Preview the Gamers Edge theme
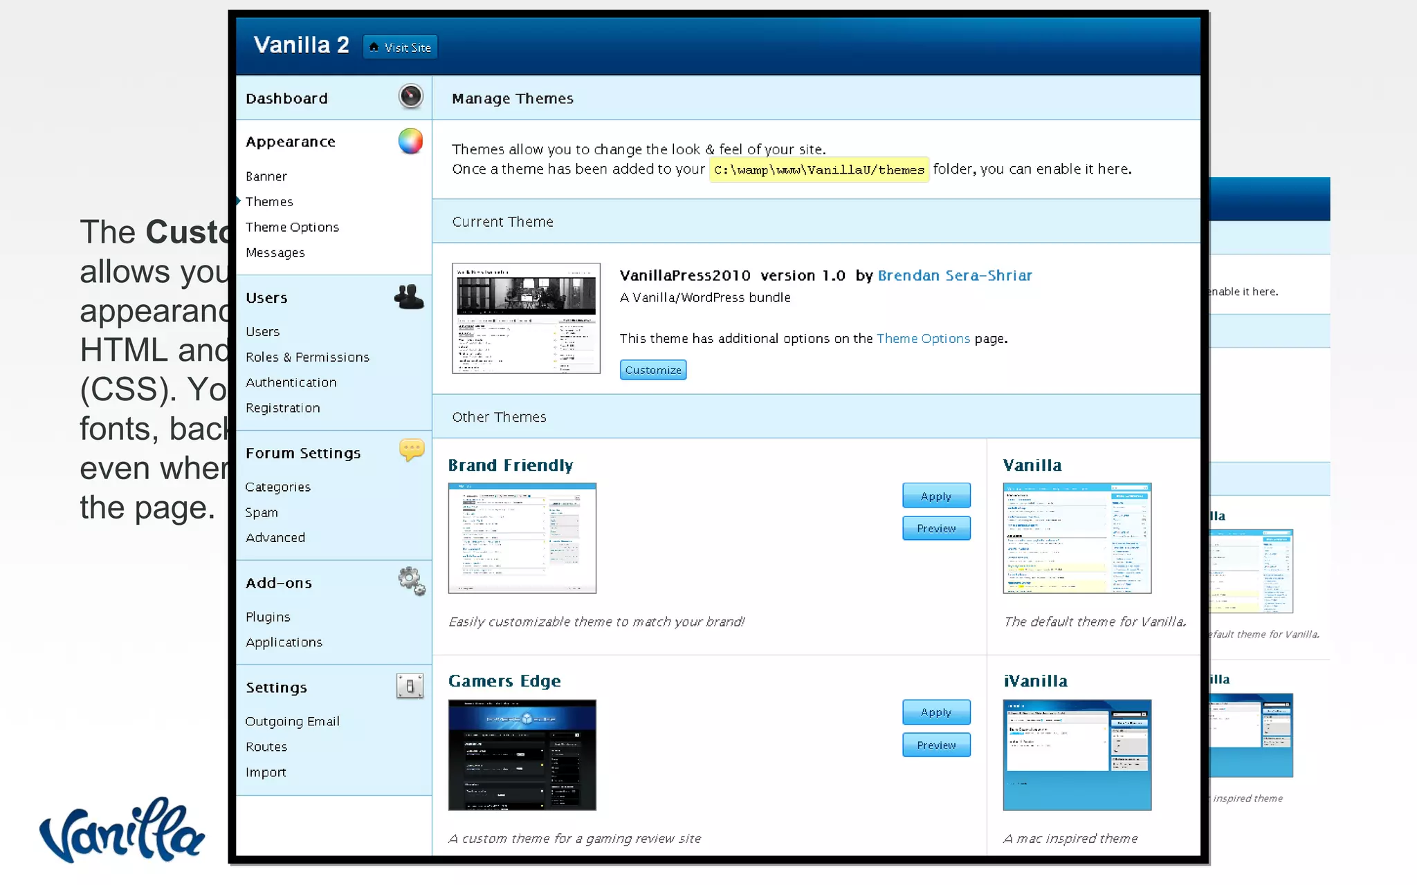 pyautogui.click(x=936, y=745)
